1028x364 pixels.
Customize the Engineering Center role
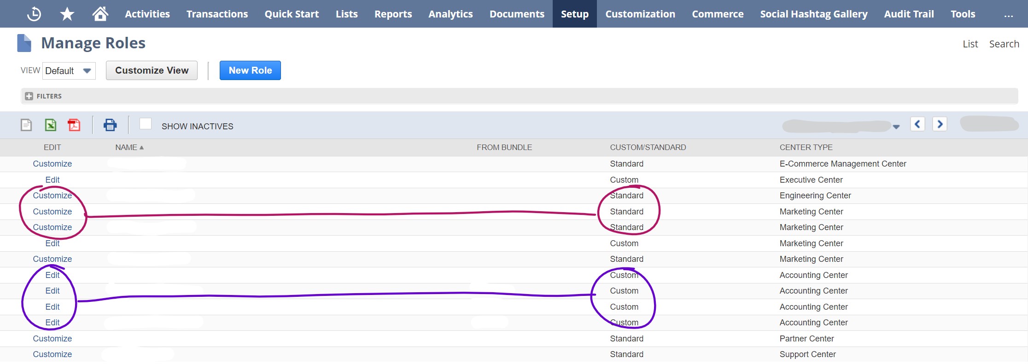[53, 196]
